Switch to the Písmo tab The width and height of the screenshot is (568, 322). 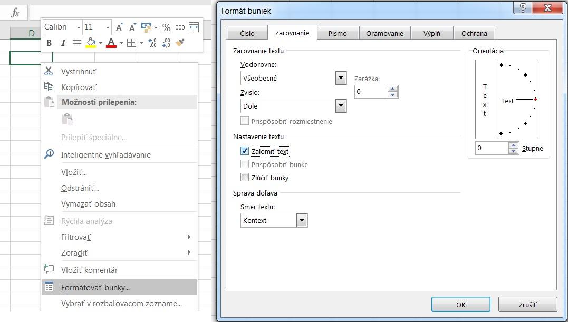click(x=338, y=33)
